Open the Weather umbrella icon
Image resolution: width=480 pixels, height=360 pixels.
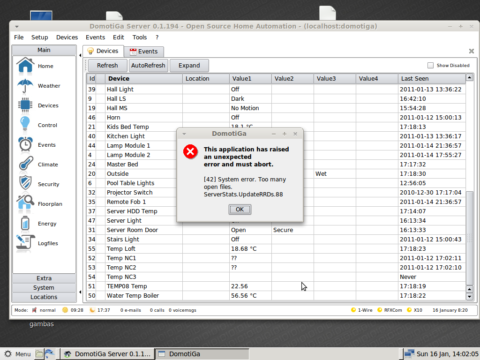pos(25,86)
